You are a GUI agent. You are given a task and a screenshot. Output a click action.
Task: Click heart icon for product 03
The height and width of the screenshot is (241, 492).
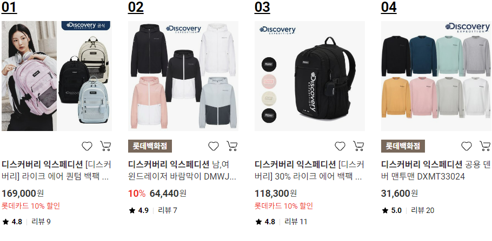pos(340,146)
